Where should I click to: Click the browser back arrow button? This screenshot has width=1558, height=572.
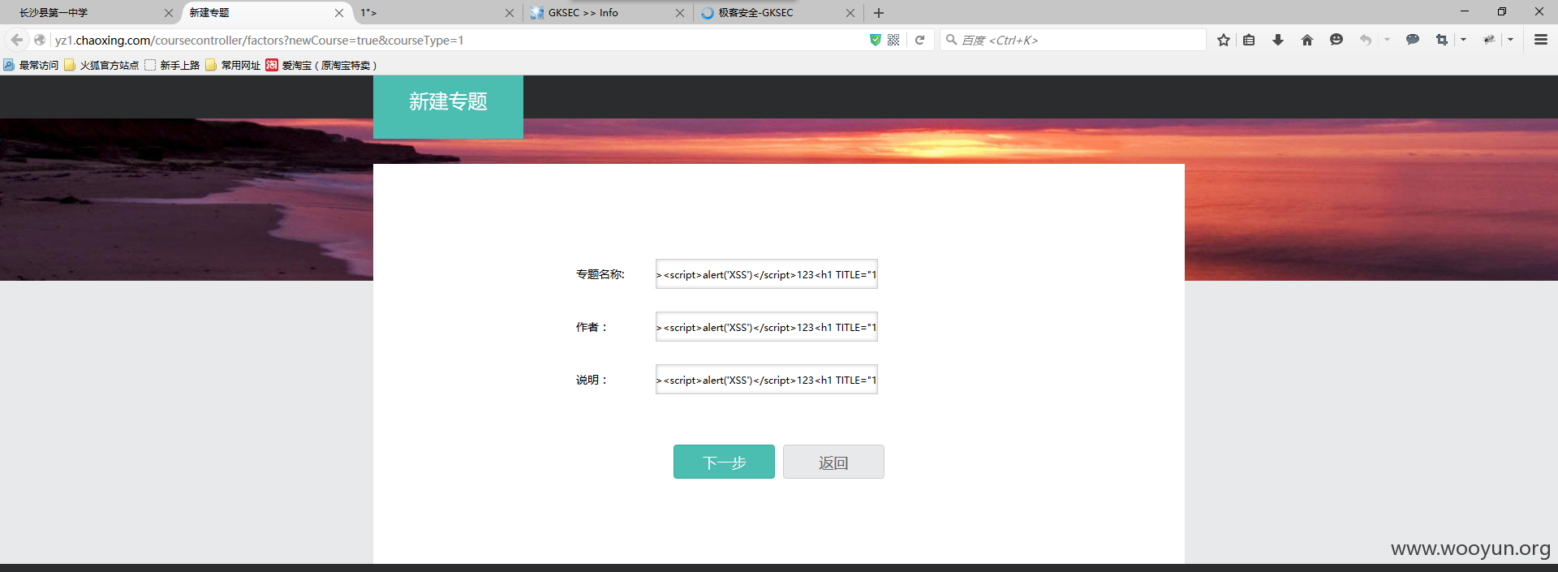pyautogui.click(x=17, y=40)
